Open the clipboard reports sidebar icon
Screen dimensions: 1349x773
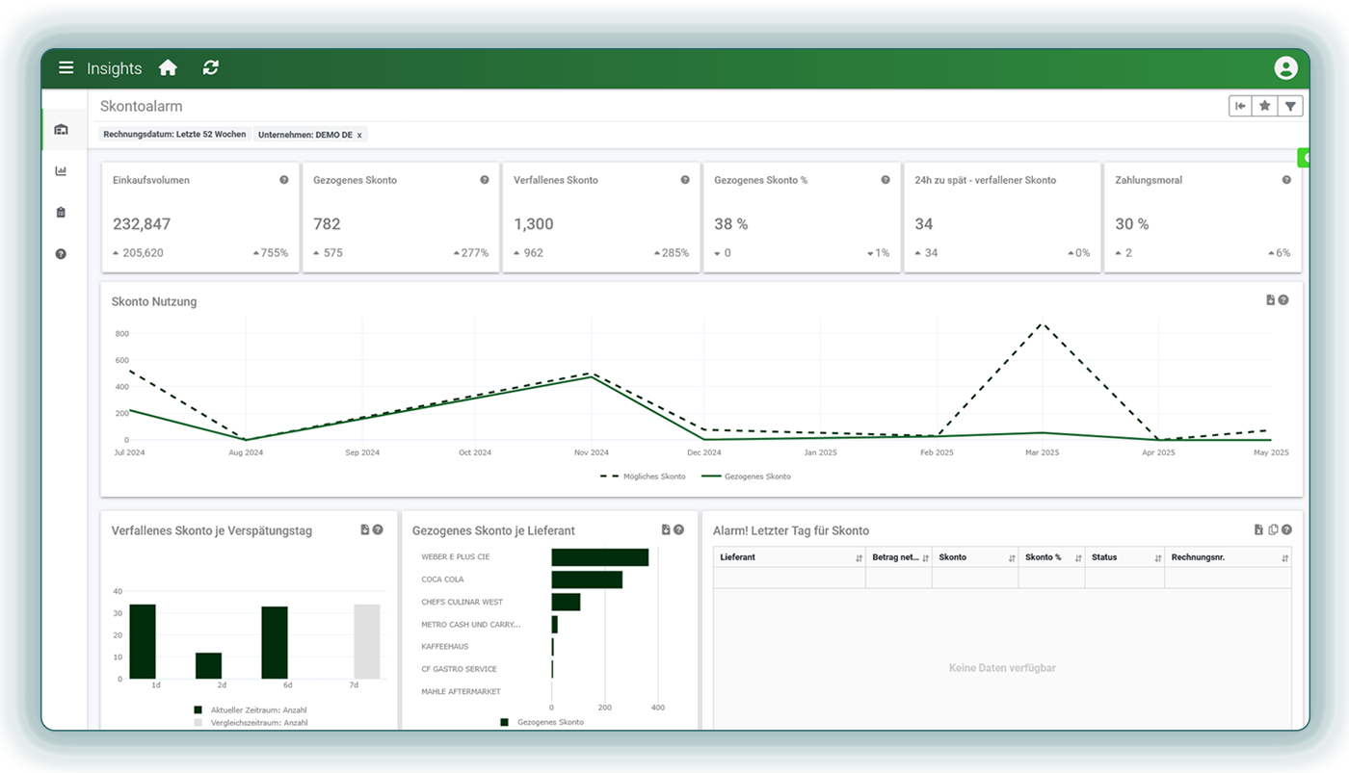pos(61,213)
